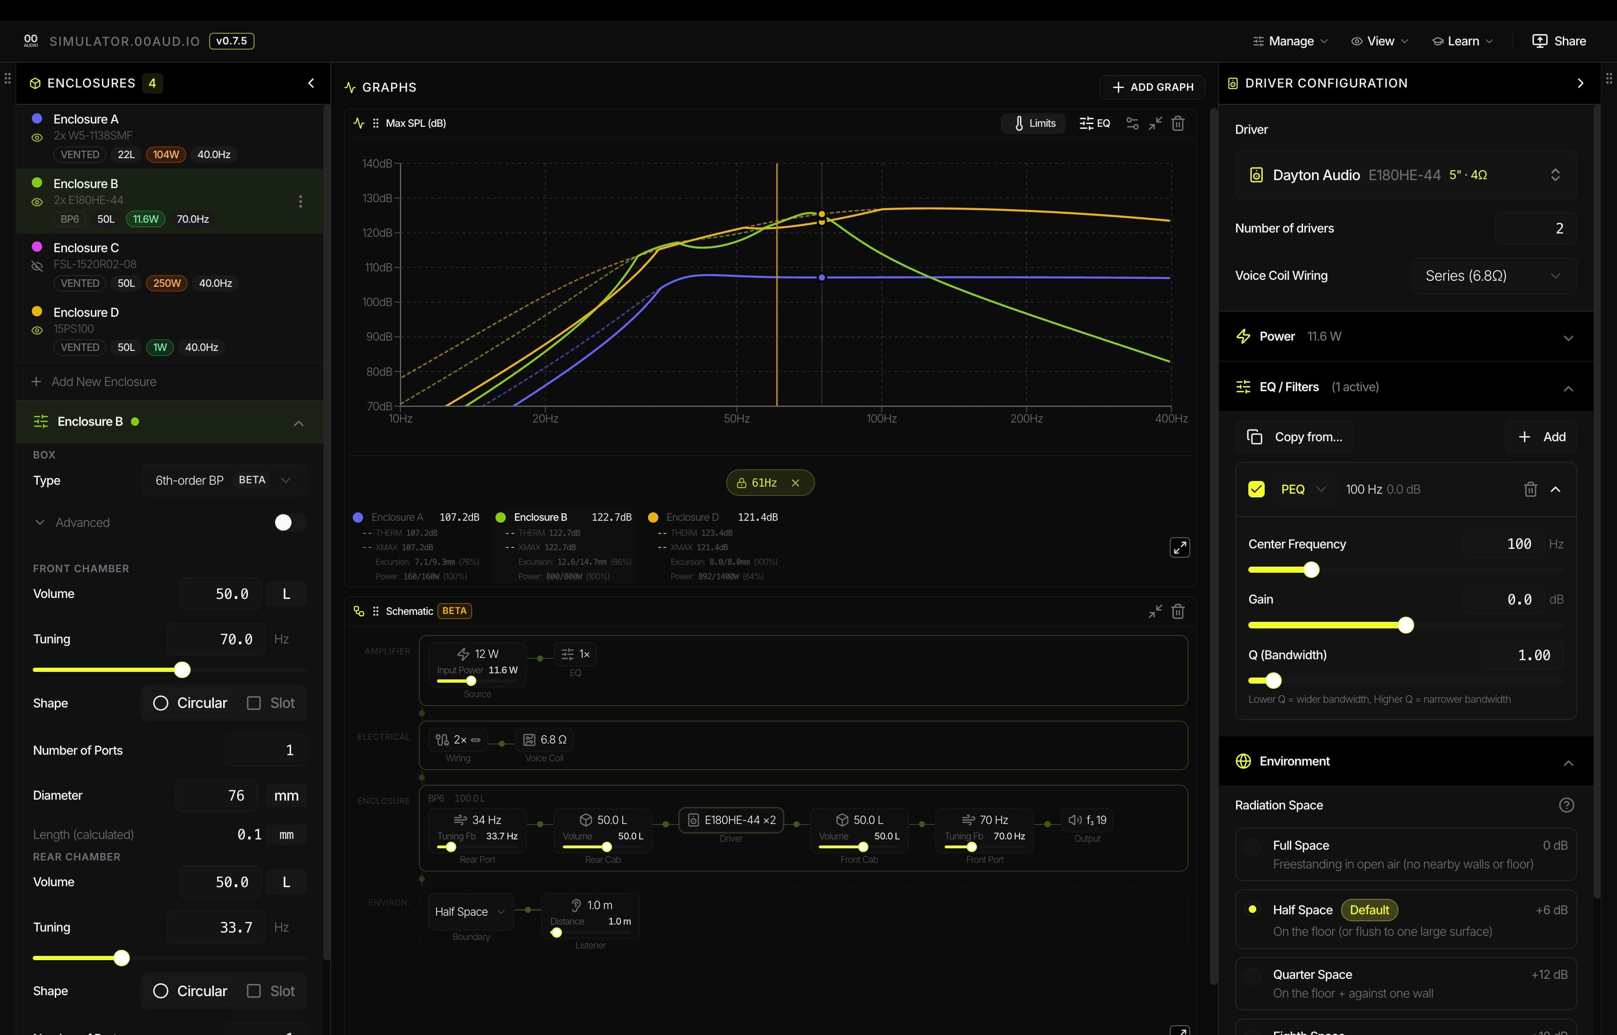Delete the Schematic panel via its trash icon
The image size is (1617, 1035).
(x=1179, y=611)
